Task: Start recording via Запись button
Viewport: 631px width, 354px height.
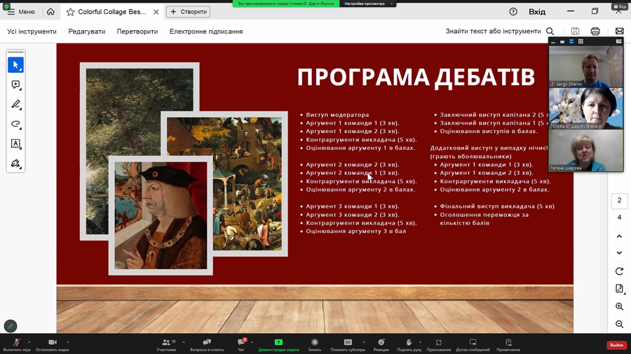Action: (x=315, y=345)
